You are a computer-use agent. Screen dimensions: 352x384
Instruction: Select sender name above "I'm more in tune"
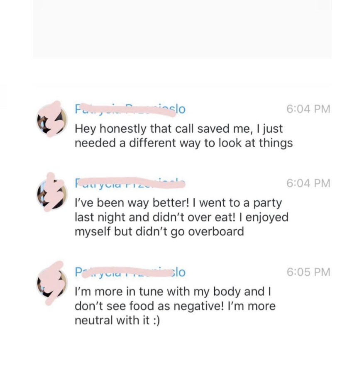pos(130,272)
